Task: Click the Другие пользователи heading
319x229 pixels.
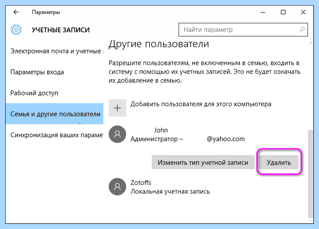Action: 158,44
